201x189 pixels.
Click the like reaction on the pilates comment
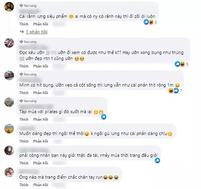coord(103,117)
